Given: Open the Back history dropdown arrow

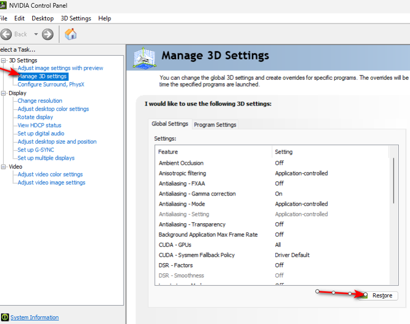Looking at the screenshot, I should point(36,34).
